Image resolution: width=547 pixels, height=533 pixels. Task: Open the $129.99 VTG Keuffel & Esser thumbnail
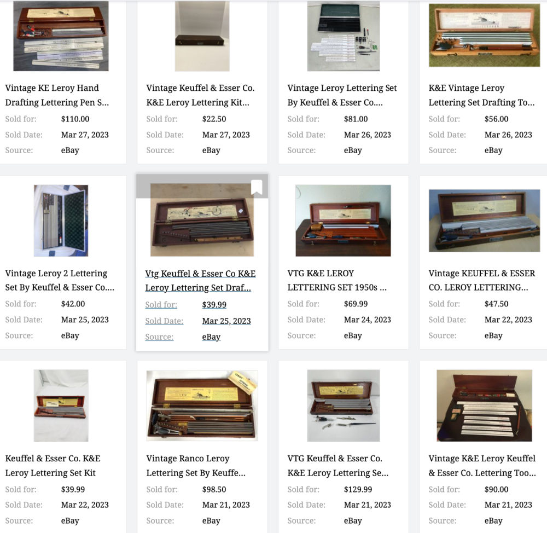(x=344, y=405)
